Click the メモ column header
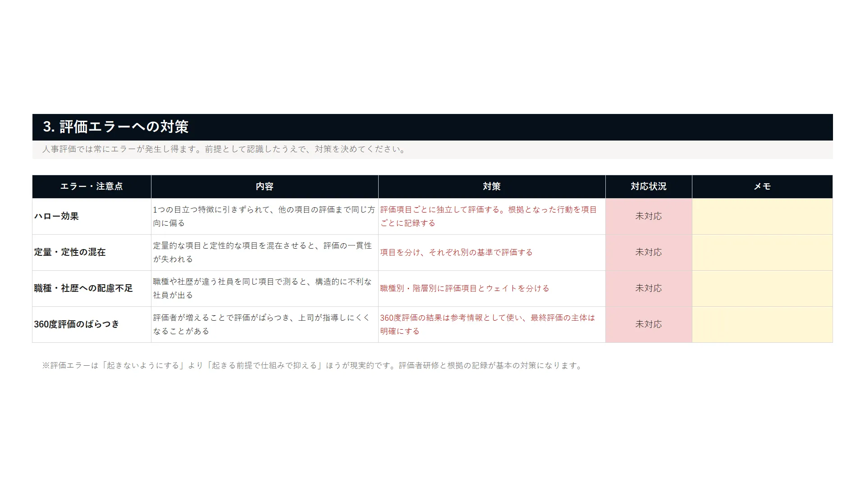 [762, 186]
